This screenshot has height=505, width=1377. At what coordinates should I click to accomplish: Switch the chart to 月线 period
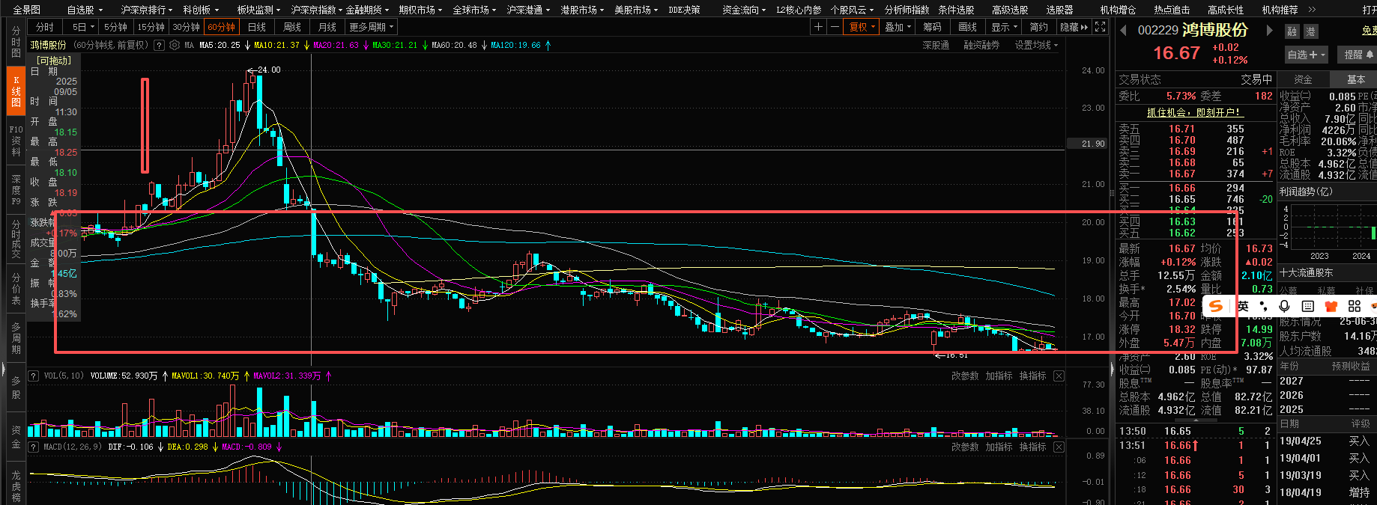(327, 27)
